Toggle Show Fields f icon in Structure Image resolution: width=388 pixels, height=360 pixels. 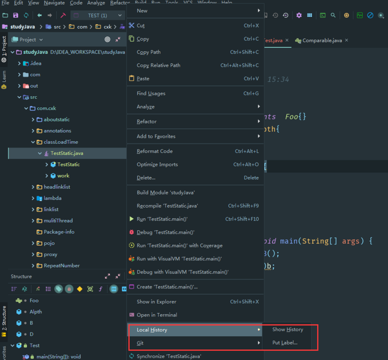pyautogui.click(x=100, y=289)
